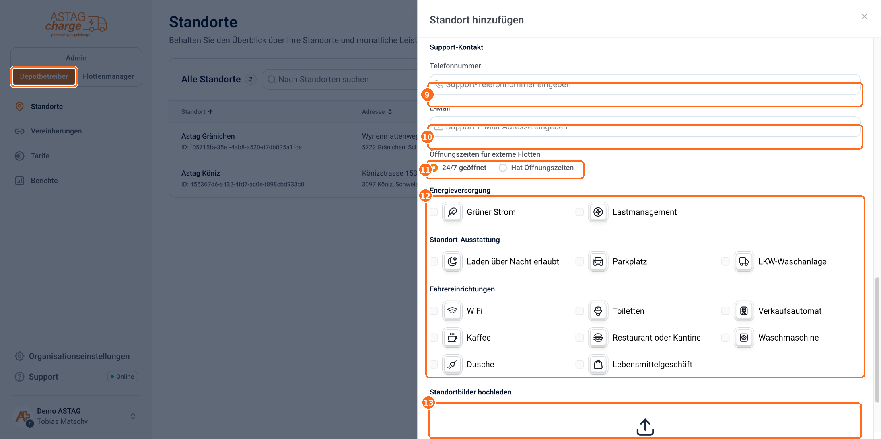Viewport: 881px width, 439px height.
Task: Click the Waschmaschine icon
Action: click(744, 338)
